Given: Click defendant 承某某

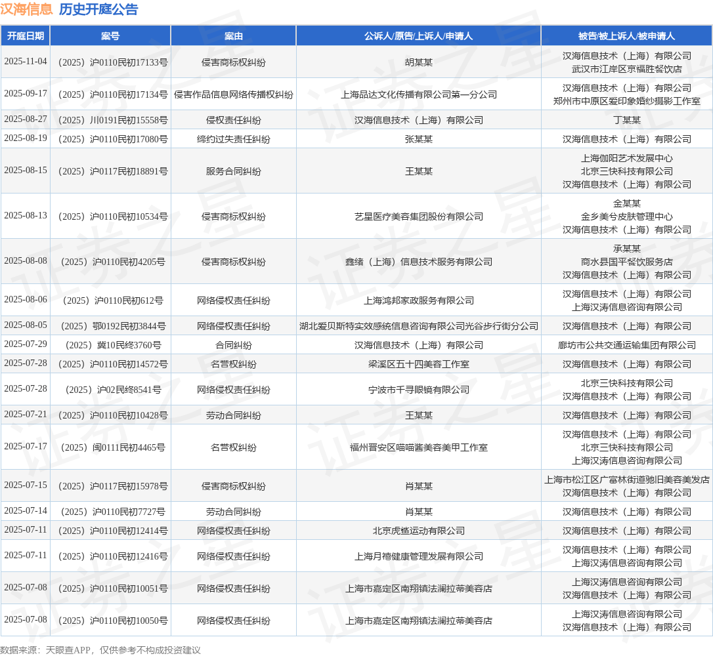Looking at the screenshot, I should (x=626, y=249).
